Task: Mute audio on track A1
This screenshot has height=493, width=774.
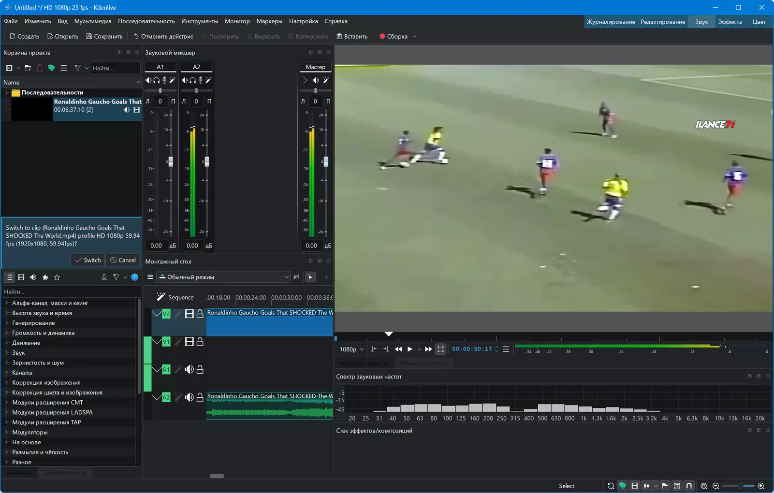Action: point(189,369)
